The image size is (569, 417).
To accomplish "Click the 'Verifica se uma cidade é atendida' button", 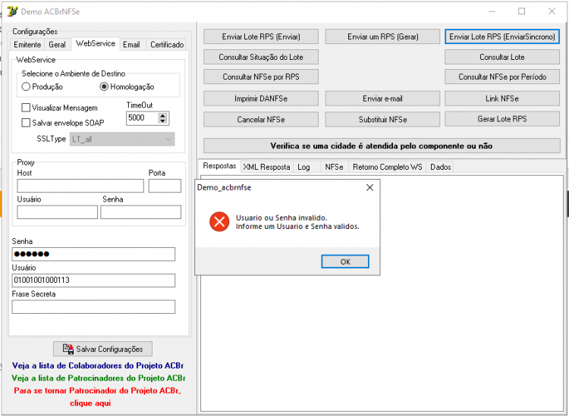I will tap(382, 146).
